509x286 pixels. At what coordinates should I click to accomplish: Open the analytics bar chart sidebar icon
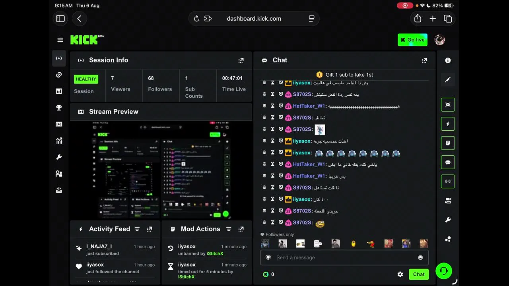(x=59, y=91)
